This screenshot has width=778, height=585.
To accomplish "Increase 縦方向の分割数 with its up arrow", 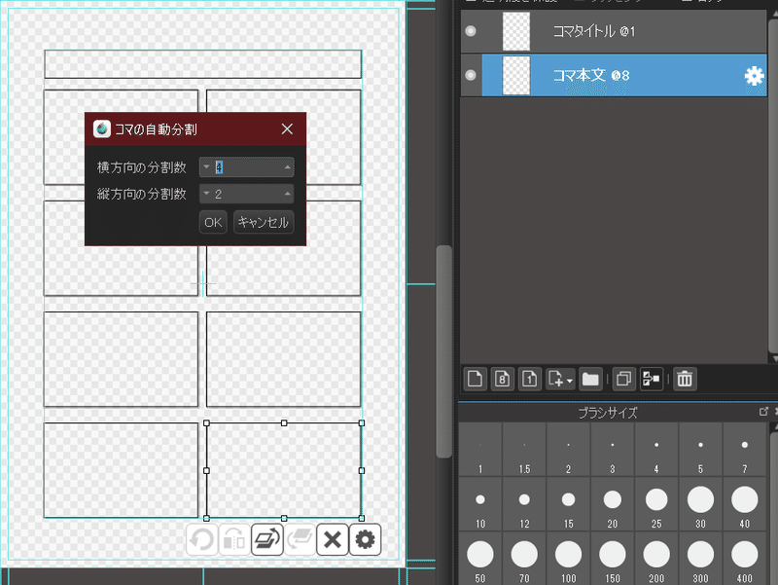I will click(x=288, y=194).
